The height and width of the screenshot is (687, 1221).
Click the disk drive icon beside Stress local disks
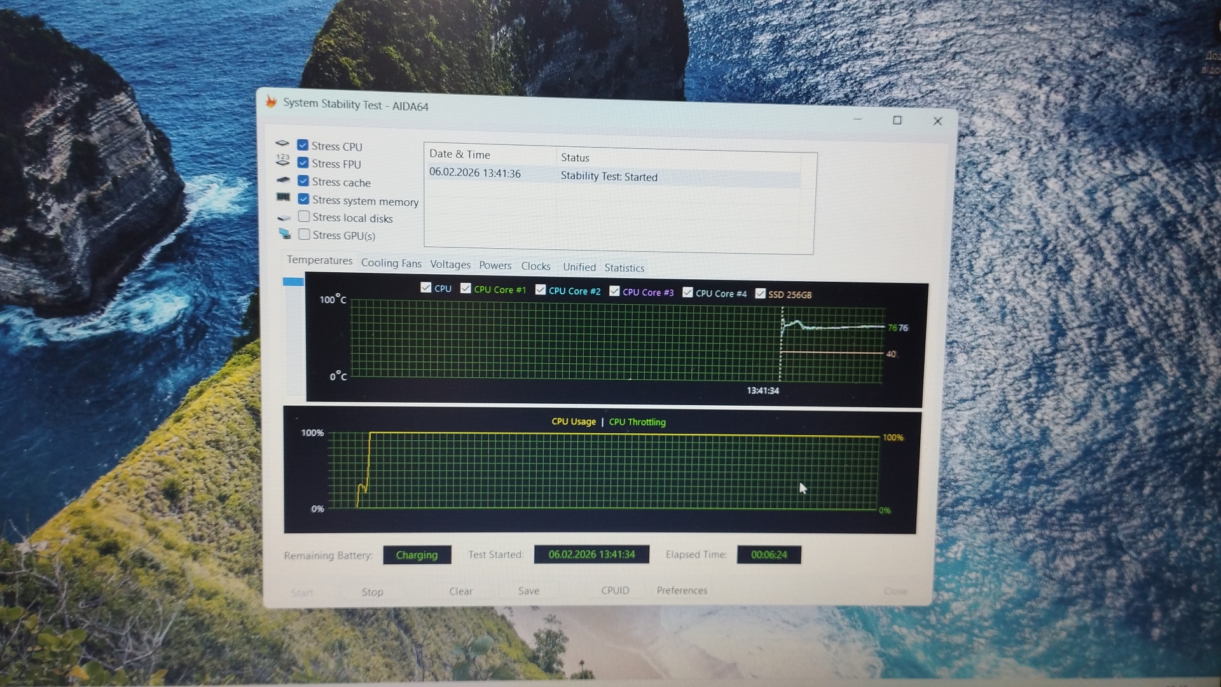point(284,218)
